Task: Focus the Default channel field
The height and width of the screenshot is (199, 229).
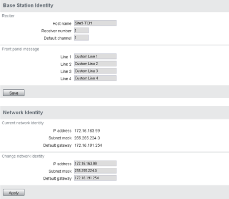Action: coord(81,38)
